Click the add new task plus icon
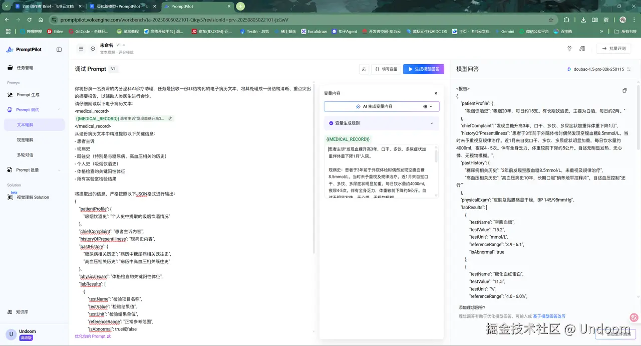Viewport: 641px width, 346px height. 93,49
